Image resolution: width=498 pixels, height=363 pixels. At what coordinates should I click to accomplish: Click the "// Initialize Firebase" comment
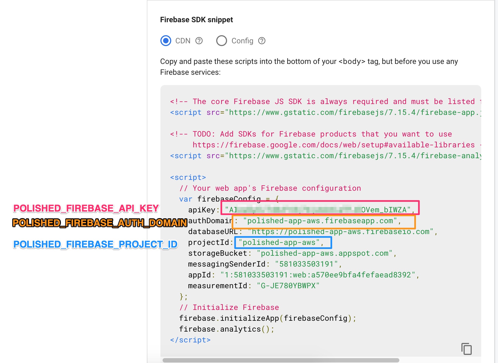pos(229,307)
